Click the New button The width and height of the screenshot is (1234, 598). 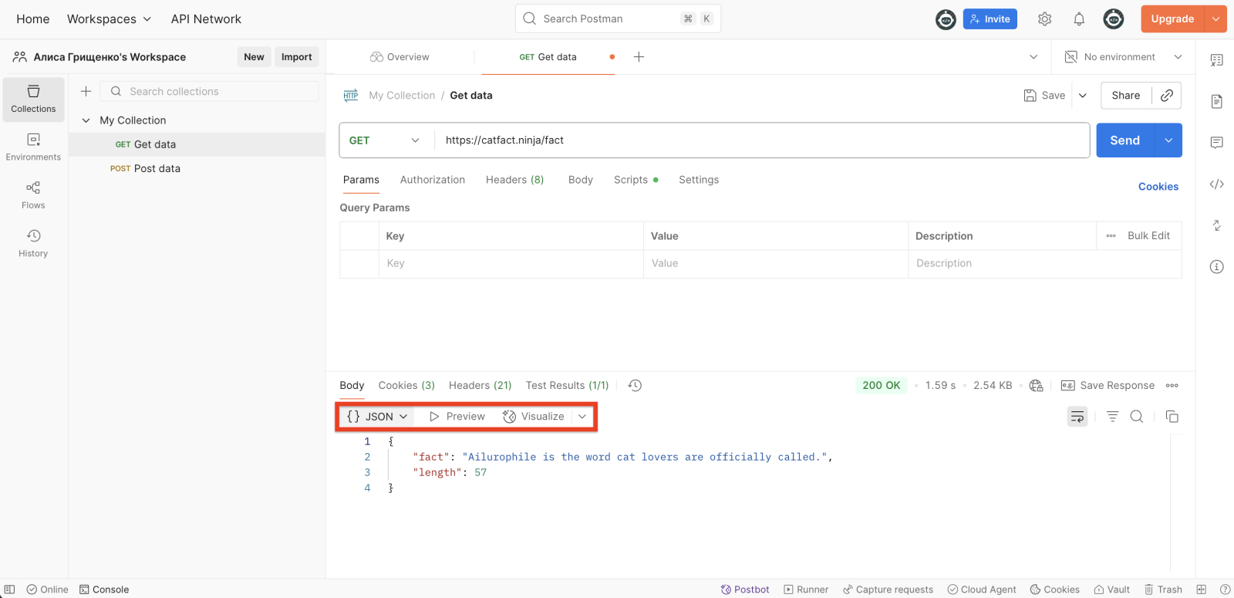[x=254, y=57]
